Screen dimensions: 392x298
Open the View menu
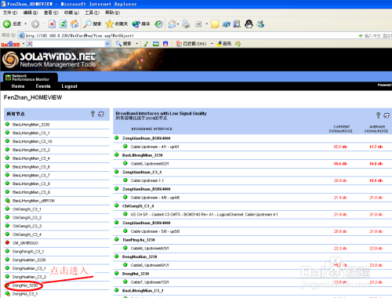click(x=51, y=13)
